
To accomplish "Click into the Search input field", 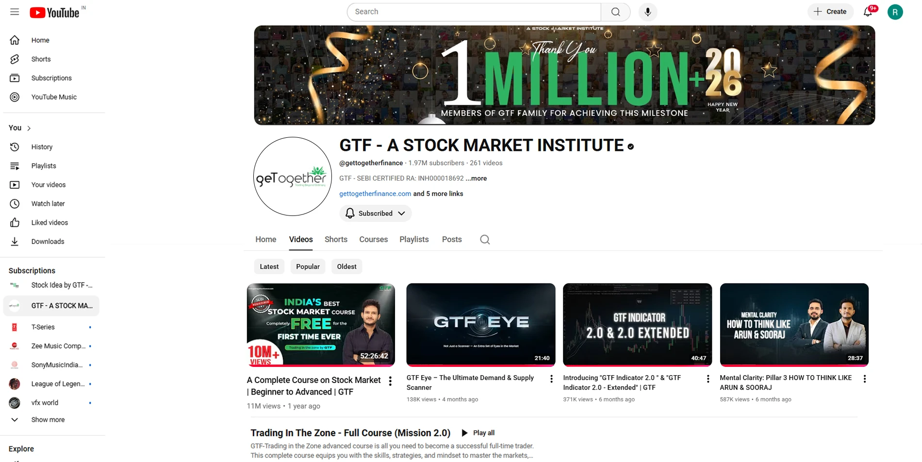I will pos(474,12).
